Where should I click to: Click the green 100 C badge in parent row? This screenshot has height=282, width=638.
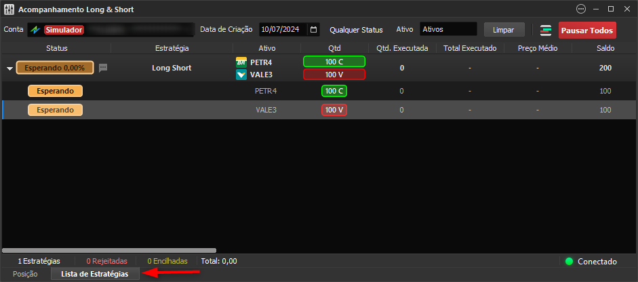[x=334, y=62]
